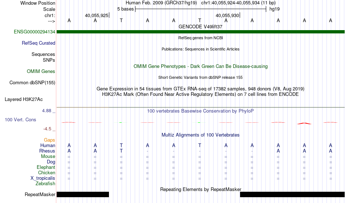Click the Human Feb. 2009 (GRCh37/hg19) text

(x=161, y=3)
